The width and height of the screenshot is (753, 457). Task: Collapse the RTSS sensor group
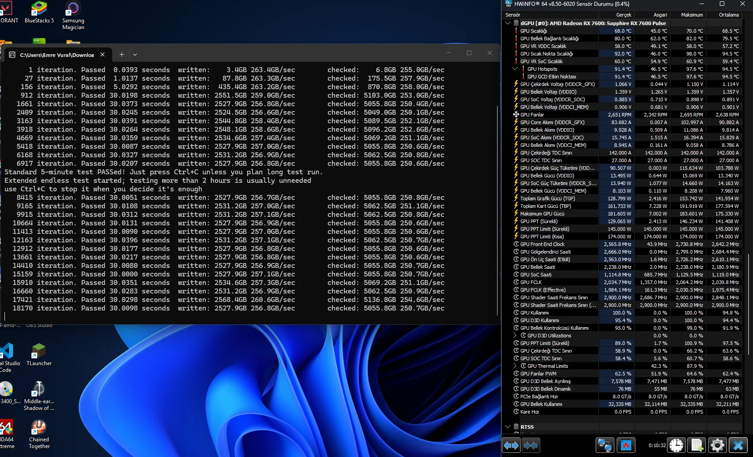[x=508, y=427]
